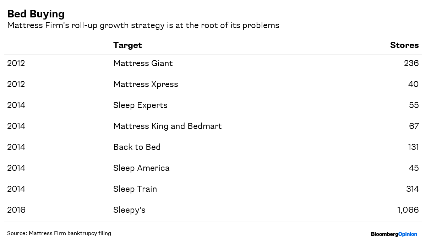
Task: Click the Mattress Xpress entry
Action: [146, 85]
